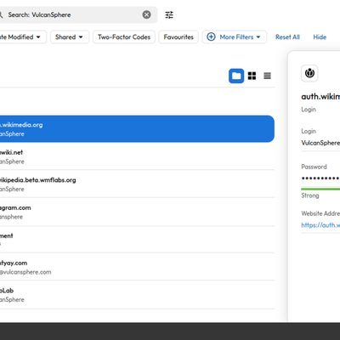Click the masked password field
Image resolution: width=340 pixels, height=340 pixels.
coord(320,178)
